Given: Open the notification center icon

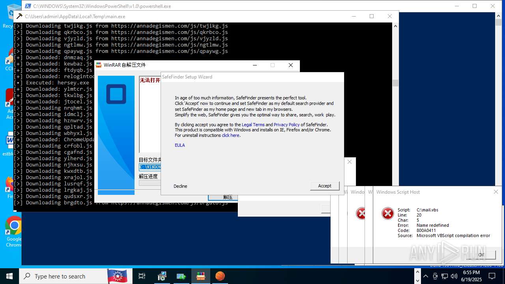Looking at the screenshot, I should point(492,276).
